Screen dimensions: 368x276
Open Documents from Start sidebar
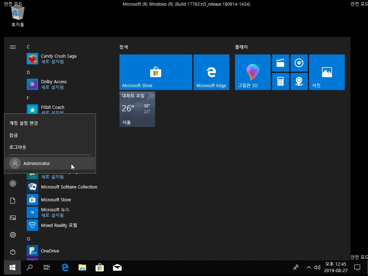coord(13,201)
